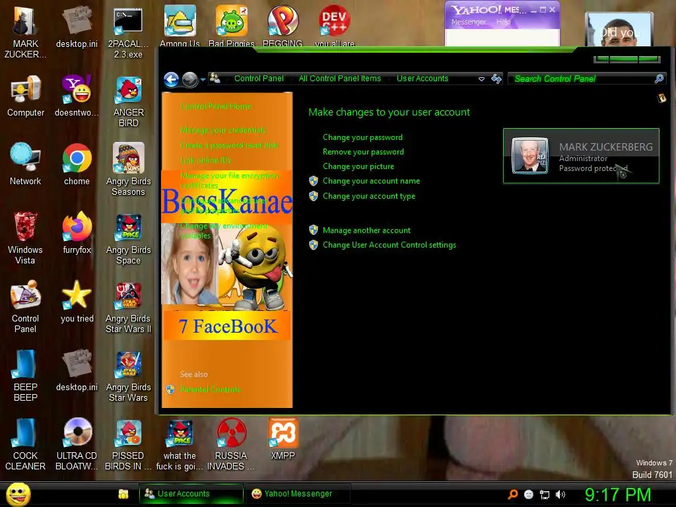Open Help menu in Yahoo! Messenger window

(x=503, y=22)
